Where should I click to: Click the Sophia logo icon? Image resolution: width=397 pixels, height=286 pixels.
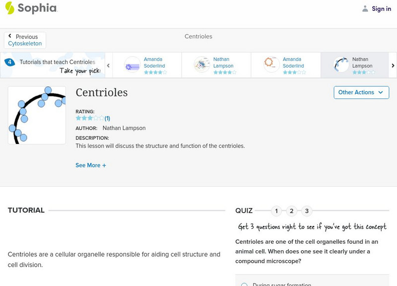click(10, 8)
